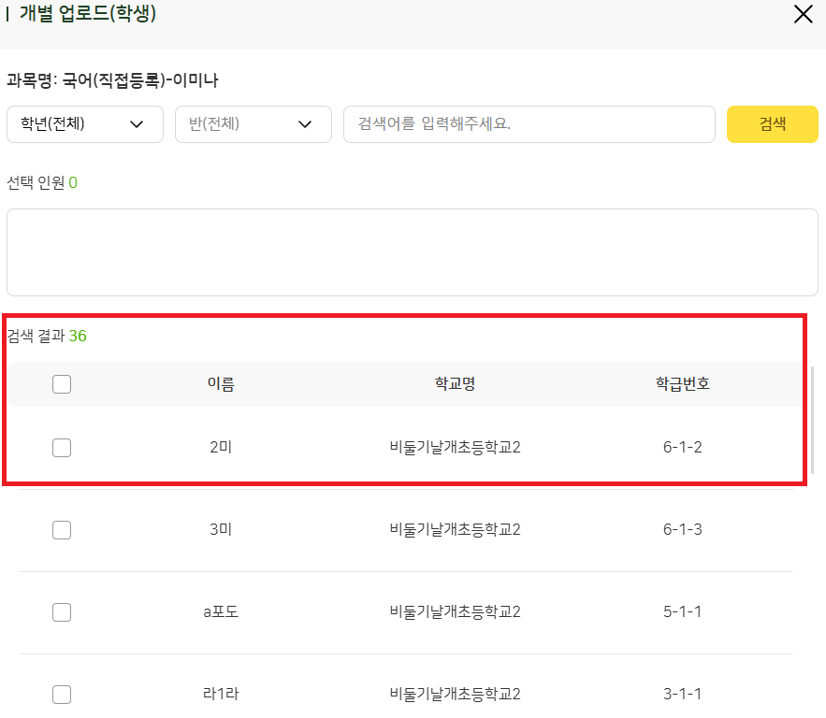Click the results list scrollbar
The height and width of the screenshot is (718, 826).
tap(811, 421)
